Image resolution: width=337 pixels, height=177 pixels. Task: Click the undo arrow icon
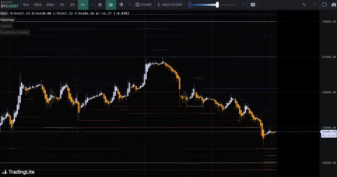click(x=304, y=5)
